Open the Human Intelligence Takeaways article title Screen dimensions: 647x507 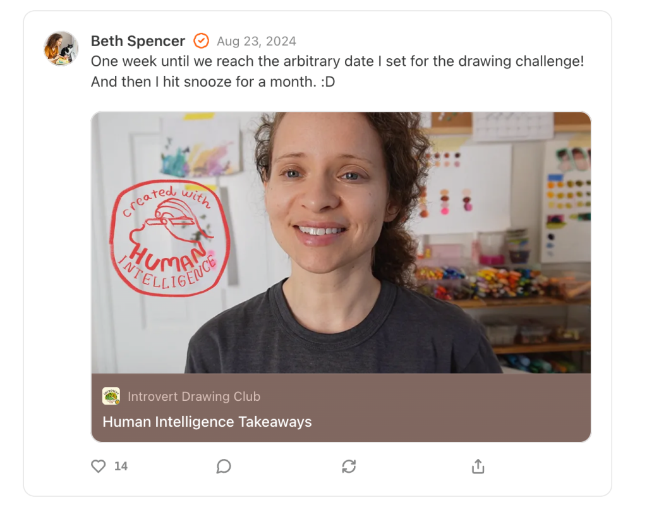point(207,422)
